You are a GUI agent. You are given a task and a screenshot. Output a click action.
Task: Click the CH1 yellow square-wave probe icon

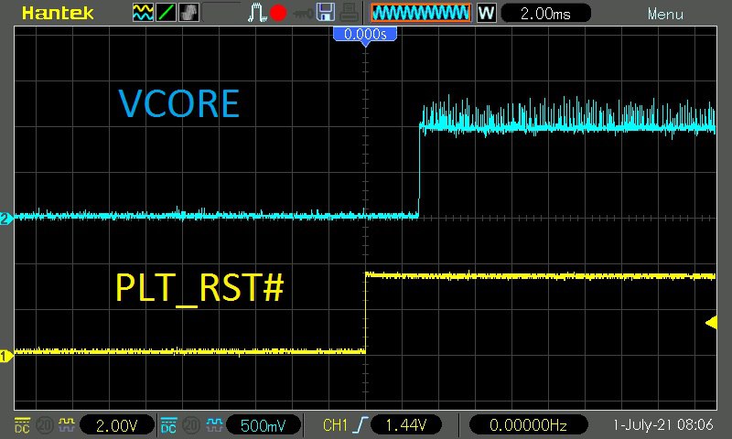point(66,424)
